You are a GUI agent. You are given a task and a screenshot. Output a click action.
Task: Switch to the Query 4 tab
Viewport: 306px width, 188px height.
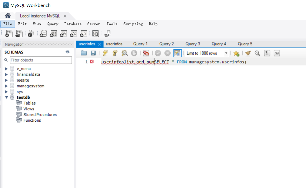coord(219,44)
